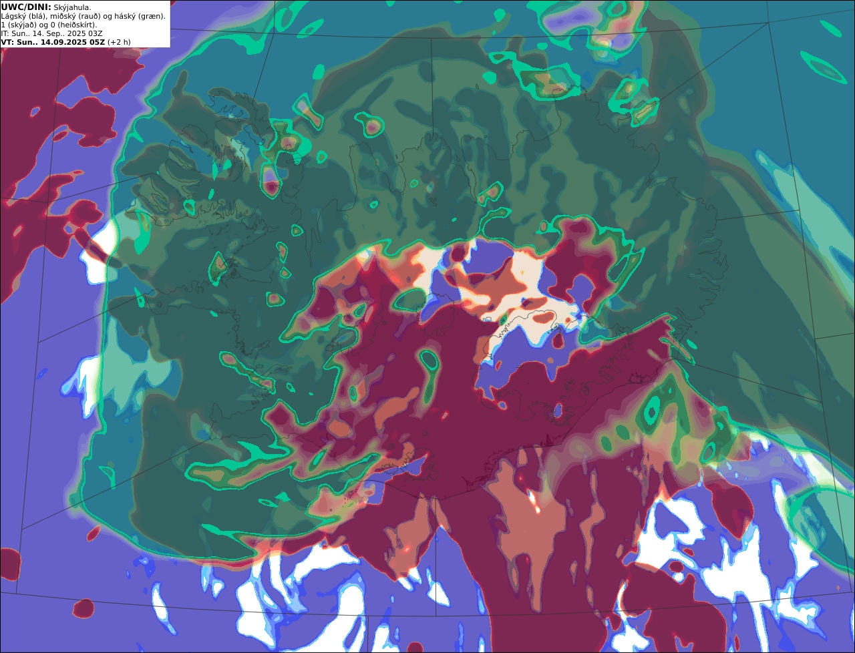Click the bold "VT: Sun.. 14.09.2025 05Z" text
The width and height of the screenshot is (855, 653).
53,42
